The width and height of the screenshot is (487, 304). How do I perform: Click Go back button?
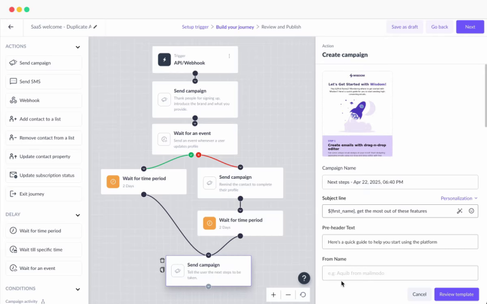tap(440, 27)
